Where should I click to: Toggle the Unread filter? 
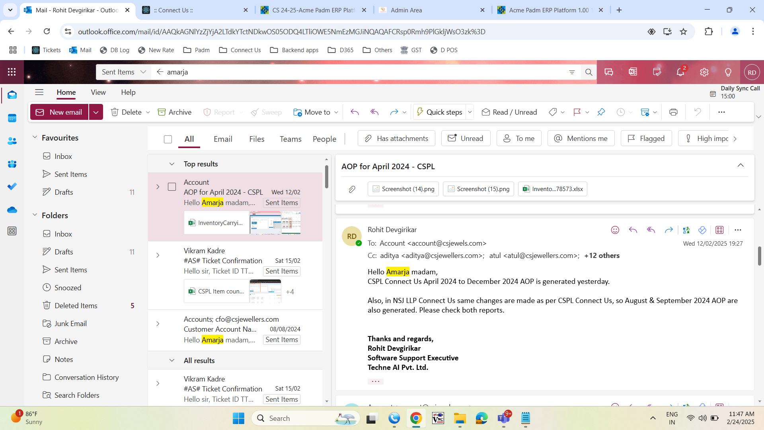[x=466, y=139]
